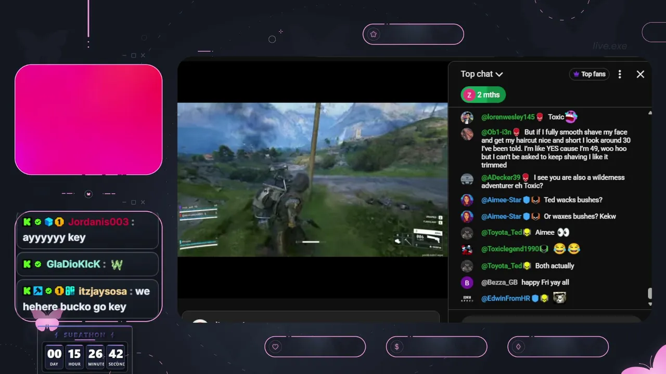The width and height of the screenshot is (666, 374).
Task: Open lorenwesley145's avatar in chat
Action: [x=467, y=117]
